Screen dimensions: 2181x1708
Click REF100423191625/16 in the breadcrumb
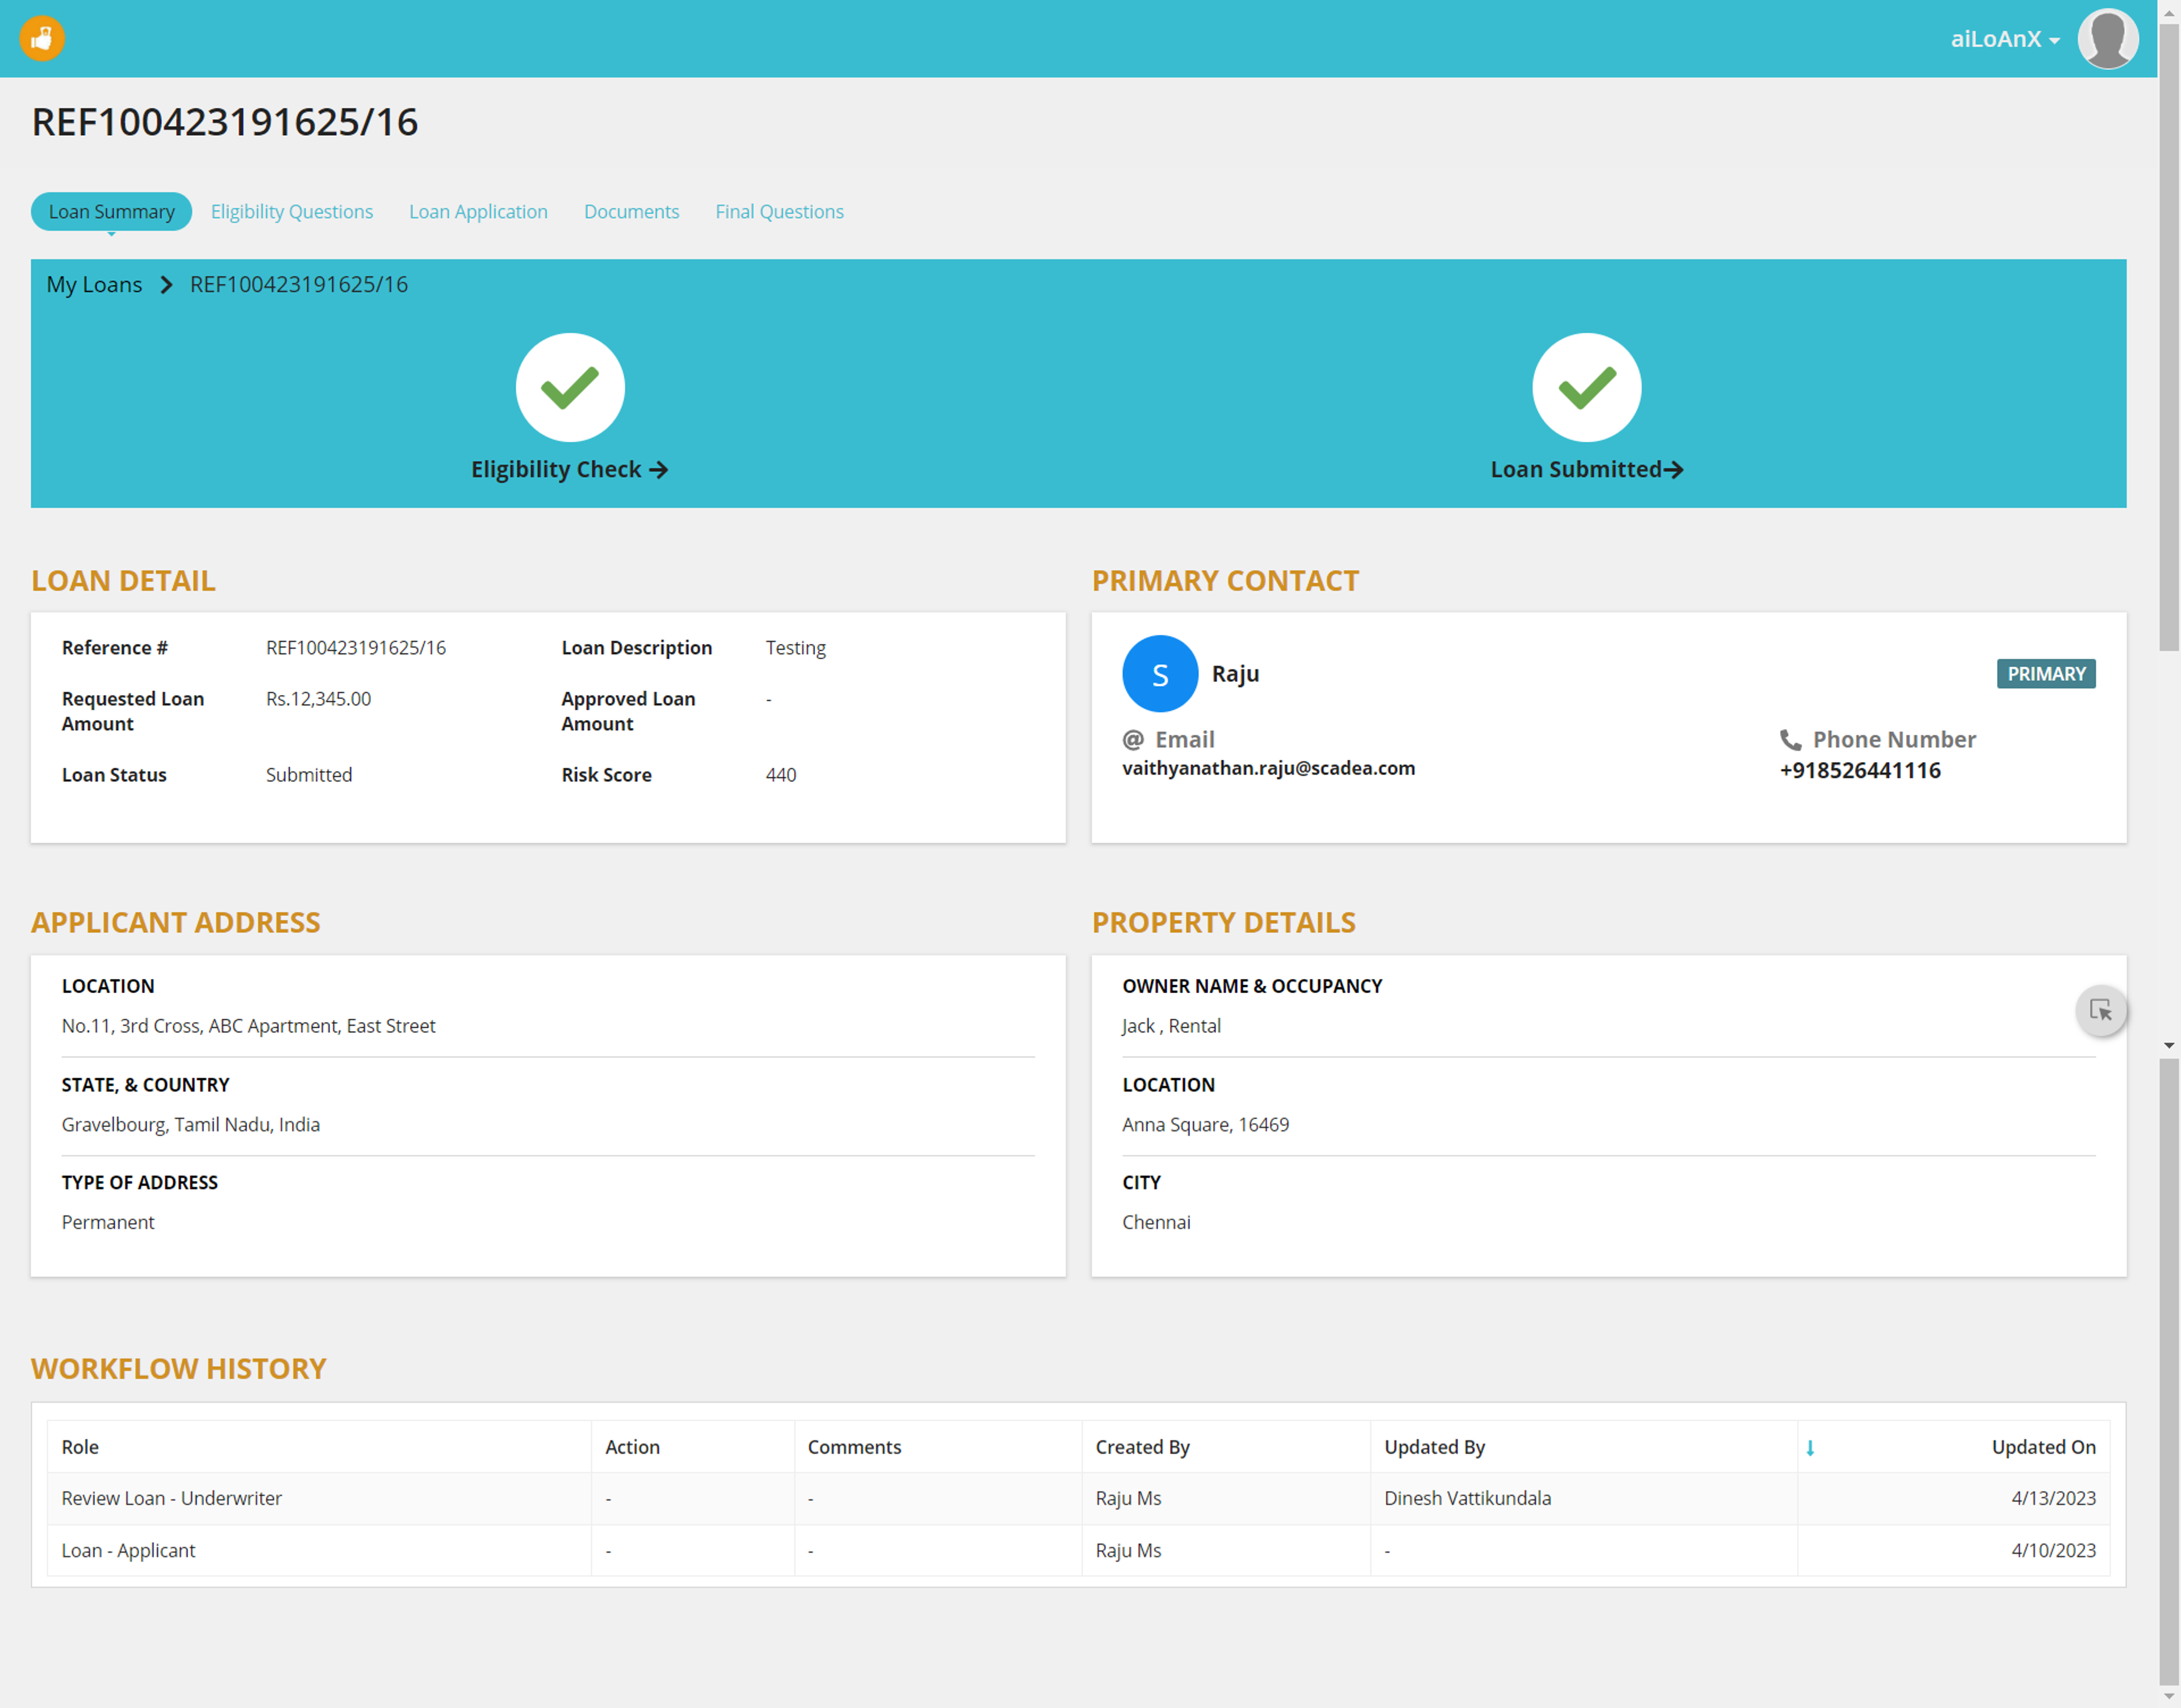[x=299, y=285]
